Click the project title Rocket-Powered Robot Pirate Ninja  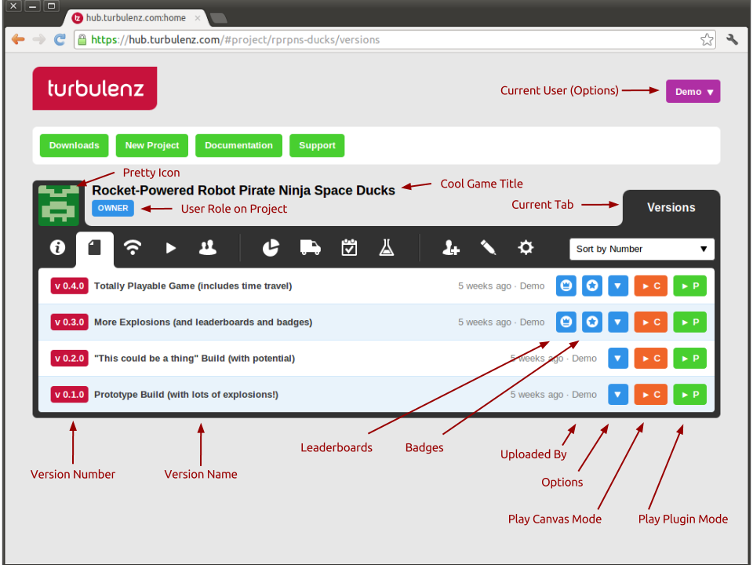tap(243, 190)
